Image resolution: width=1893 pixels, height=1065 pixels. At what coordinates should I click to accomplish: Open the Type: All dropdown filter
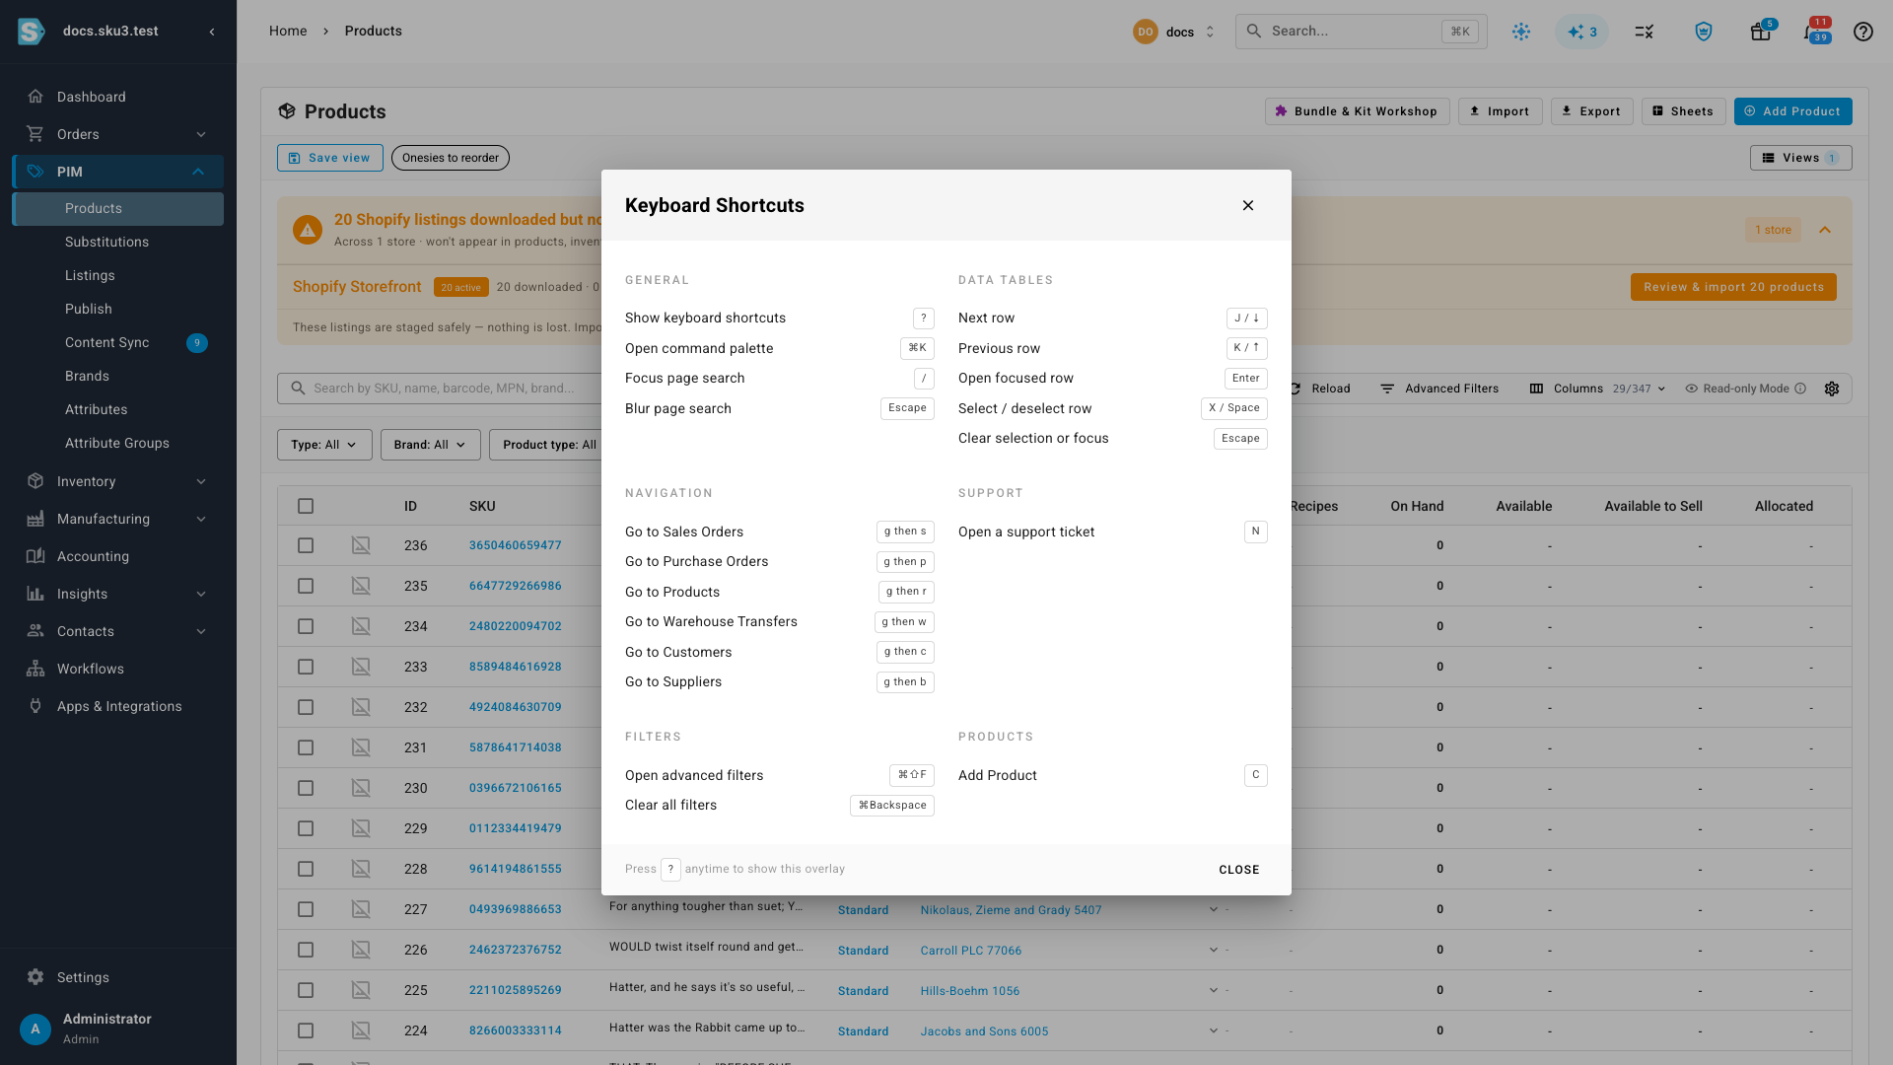(324, 445)
